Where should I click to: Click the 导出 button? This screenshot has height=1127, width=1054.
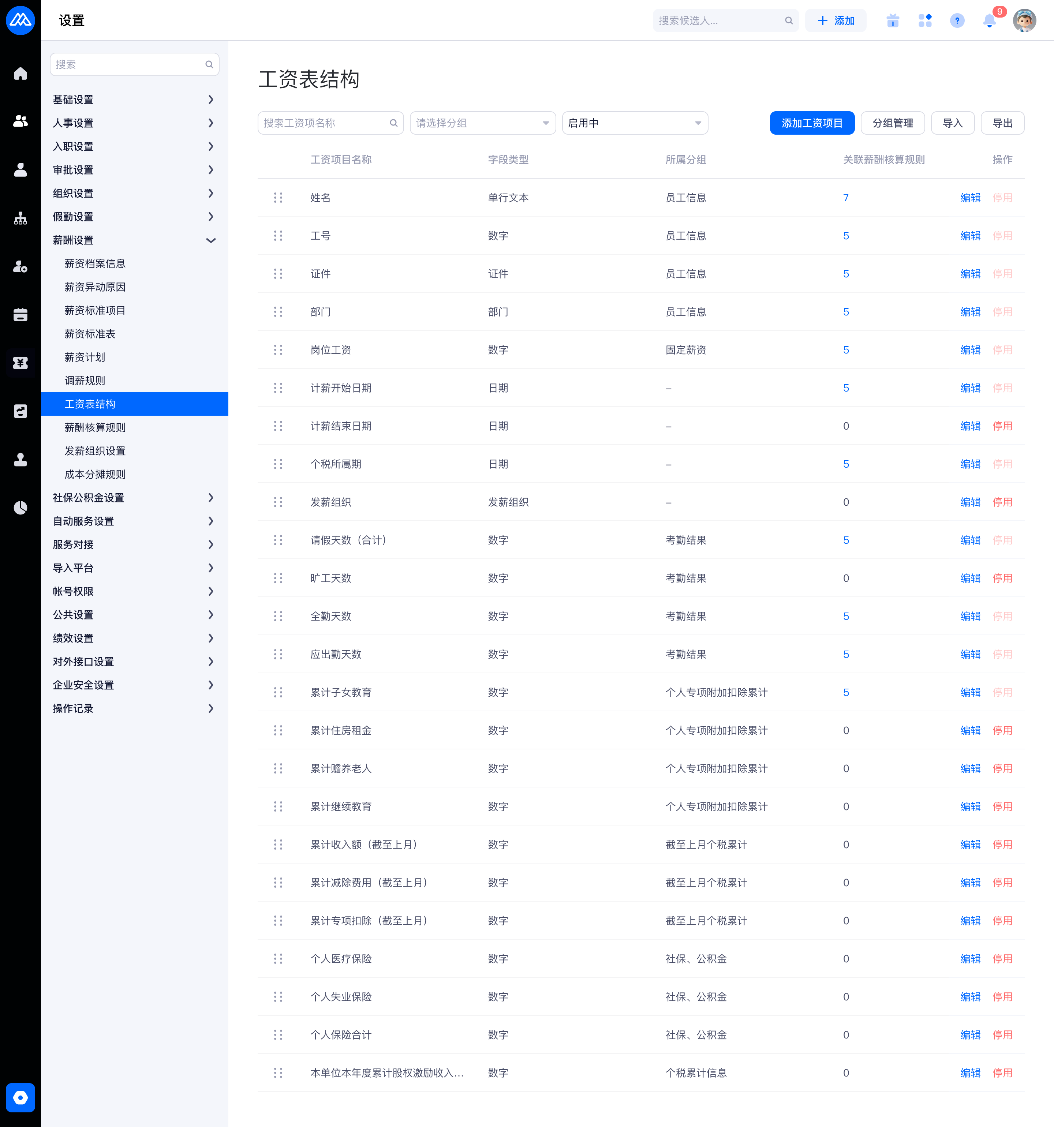coord(1002,123)
